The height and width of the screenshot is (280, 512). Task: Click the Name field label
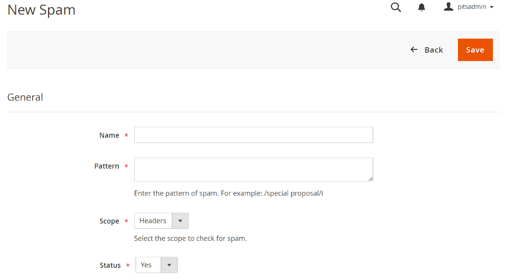pyautogui.click(x=109, y=135)
